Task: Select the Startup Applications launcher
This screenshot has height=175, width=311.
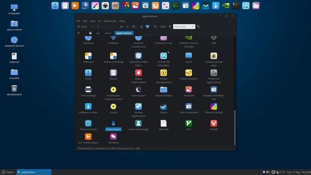Action: click(138, 110)
